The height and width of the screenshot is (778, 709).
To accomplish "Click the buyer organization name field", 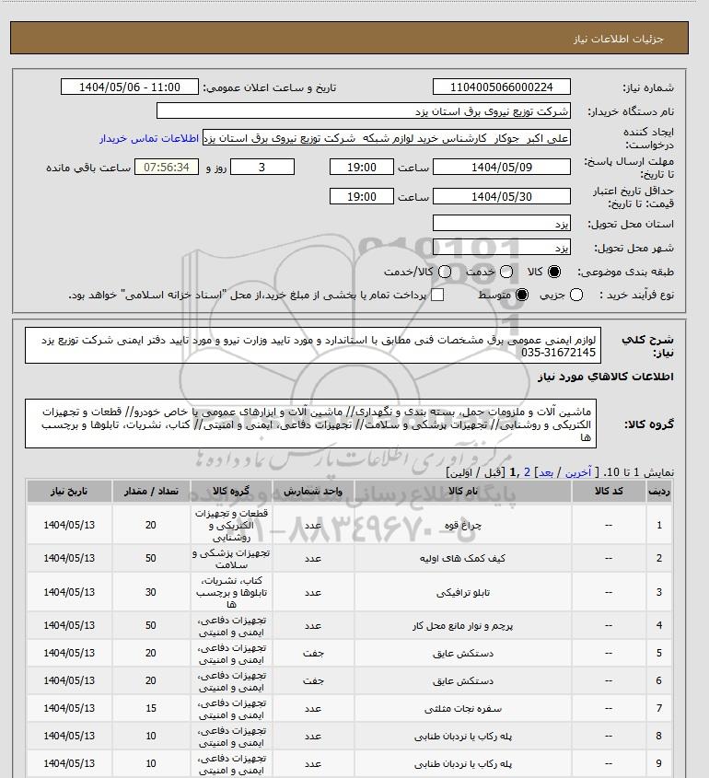I will click(363, 110).
